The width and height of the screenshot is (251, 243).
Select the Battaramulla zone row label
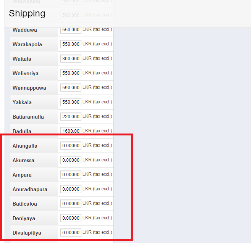[28, 117]
